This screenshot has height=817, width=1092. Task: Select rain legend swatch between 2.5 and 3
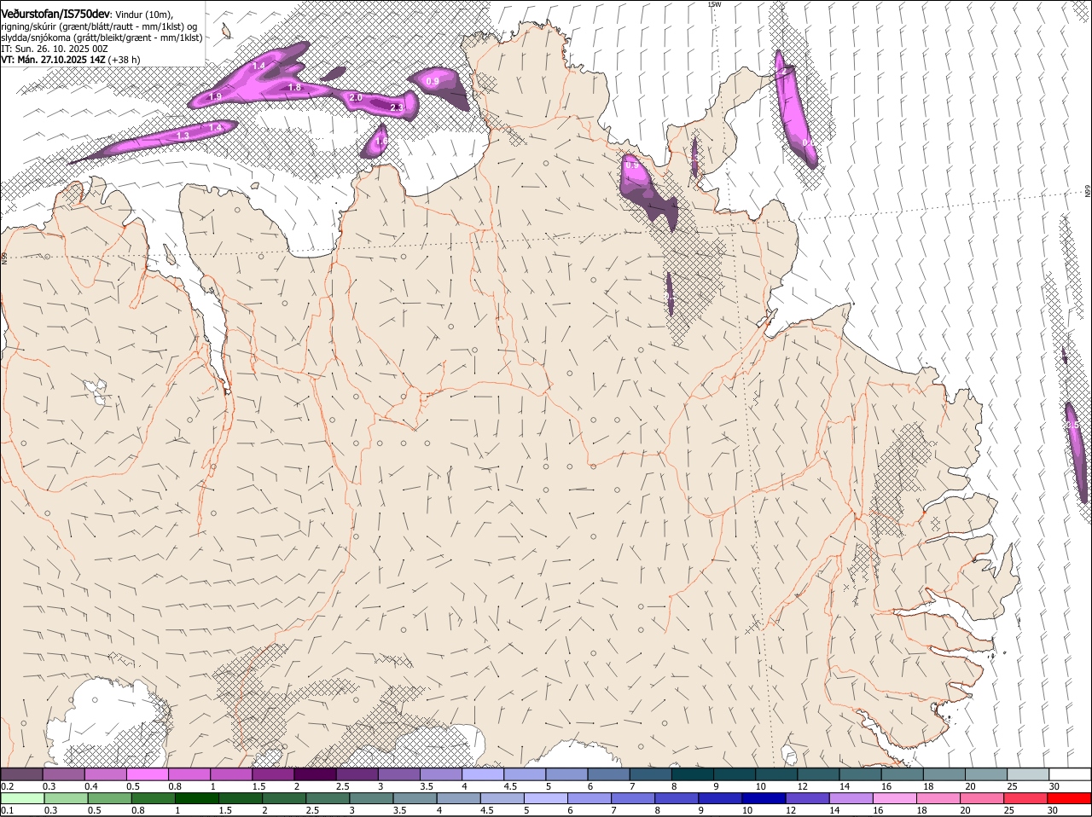(x=328, y=799)
